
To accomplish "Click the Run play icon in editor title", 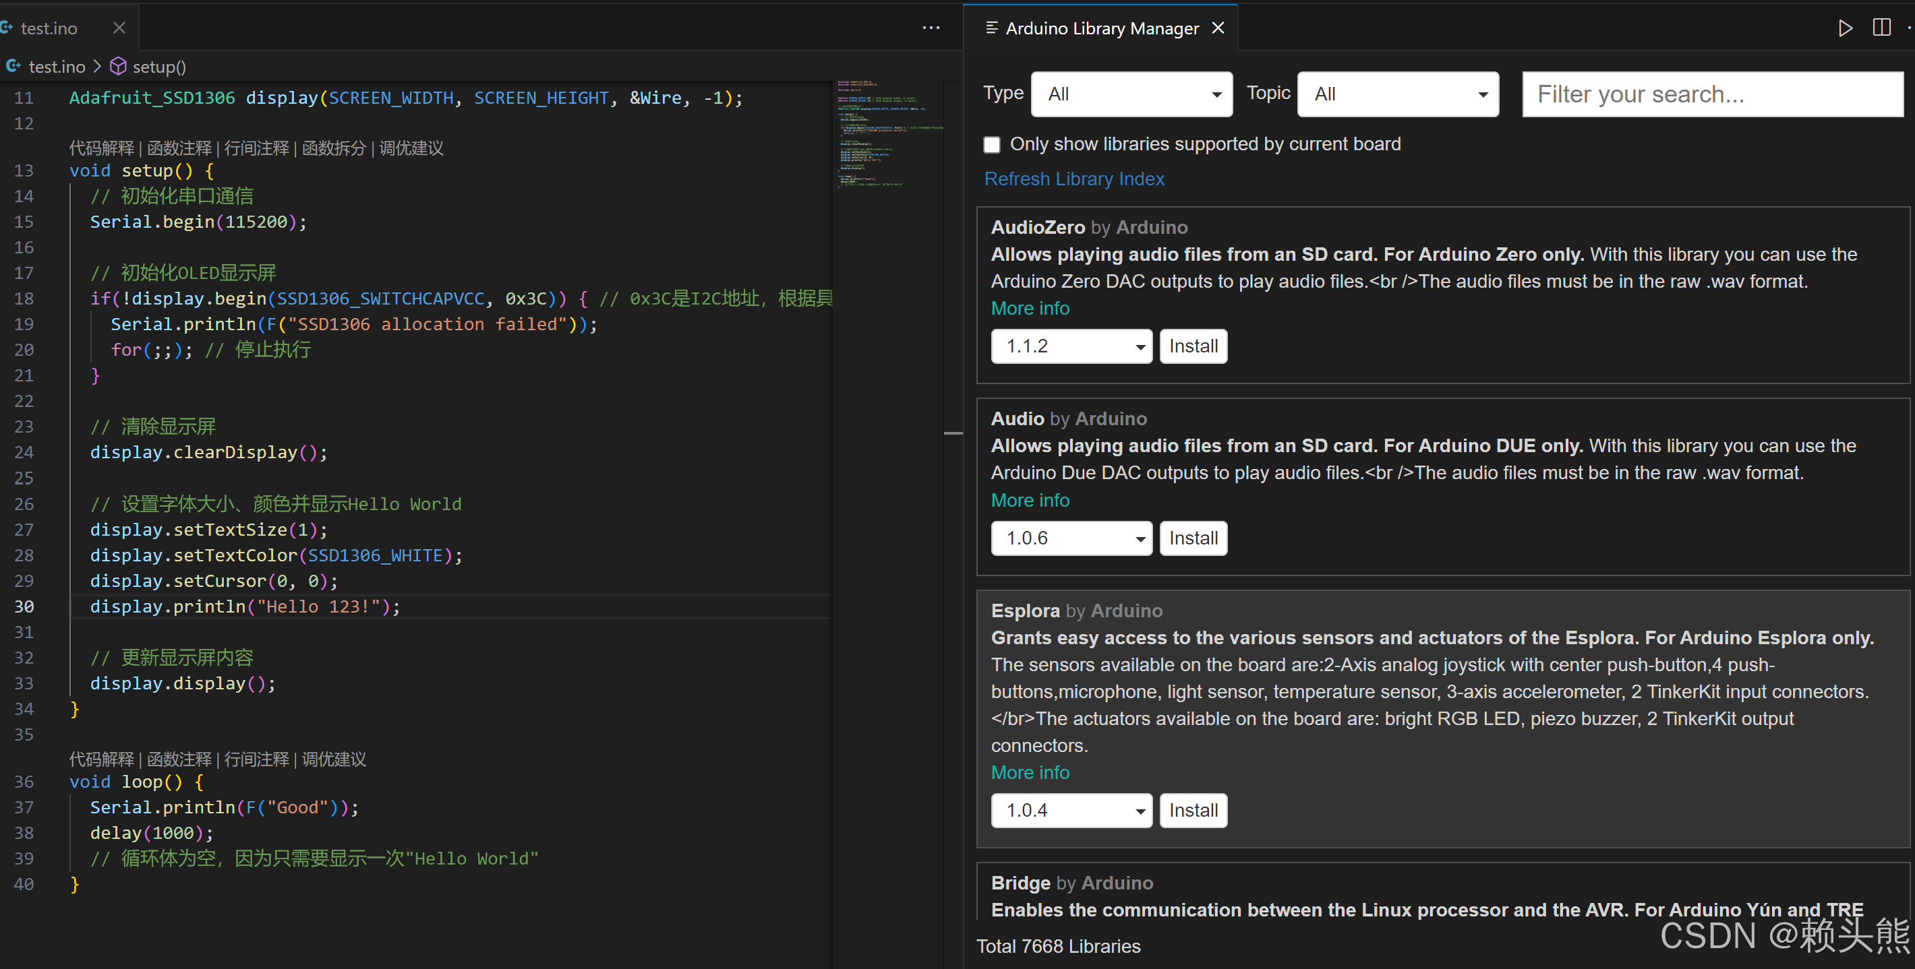I will (1844, 28).
